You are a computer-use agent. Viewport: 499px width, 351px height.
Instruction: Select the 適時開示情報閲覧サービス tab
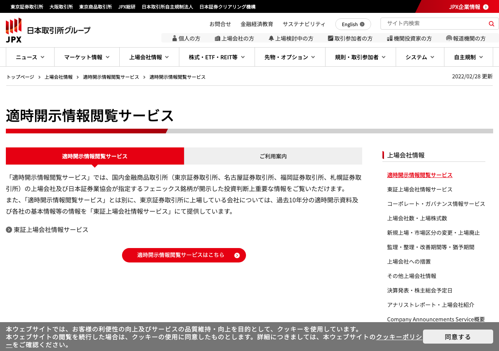(95, 156)
